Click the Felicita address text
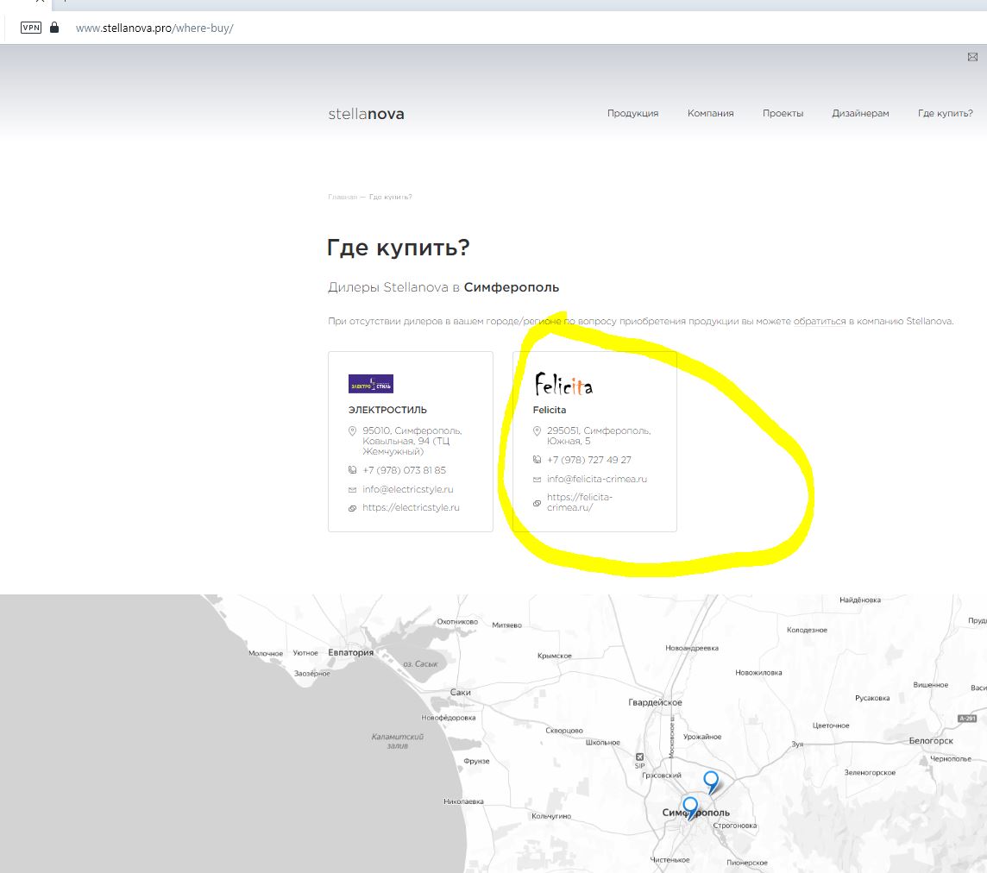This screenshot has height=873, width=987. [x=599, y=436]
